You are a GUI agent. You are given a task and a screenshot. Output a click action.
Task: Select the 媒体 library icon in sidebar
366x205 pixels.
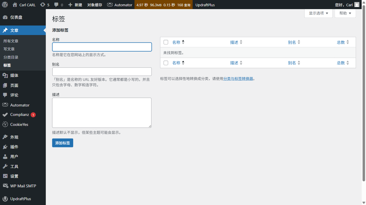point(5,75)
